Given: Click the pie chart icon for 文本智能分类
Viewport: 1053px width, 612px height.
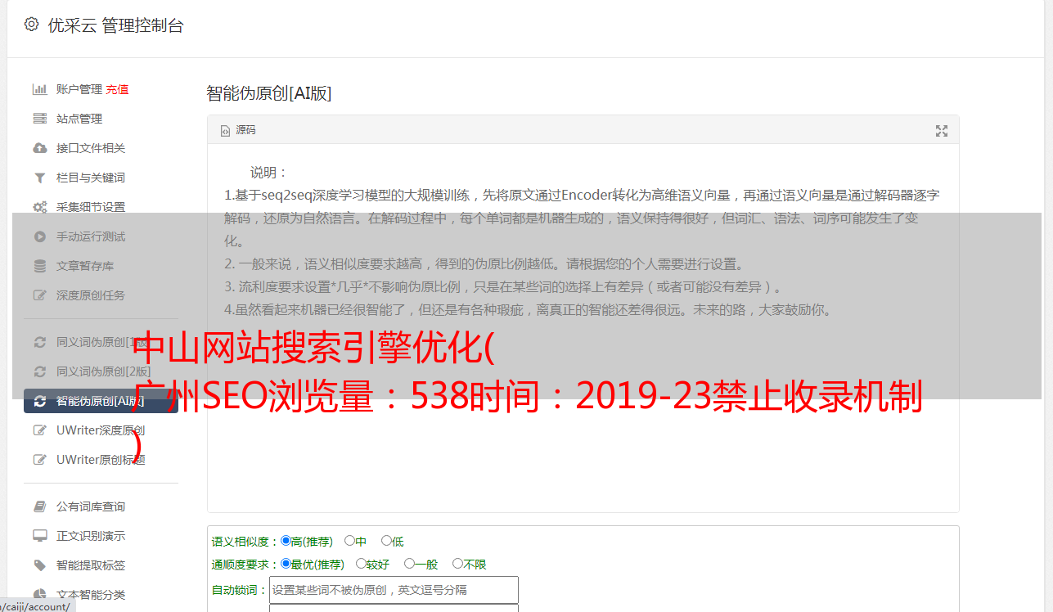Looking at the screenshot, I should (39, 595).
